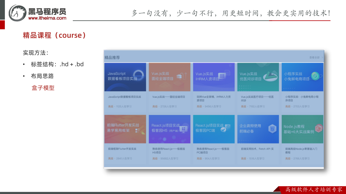
Task: Select the Node.js教程 基础+6大实战案例 thumbnail
Action: [x=302, y=129]
